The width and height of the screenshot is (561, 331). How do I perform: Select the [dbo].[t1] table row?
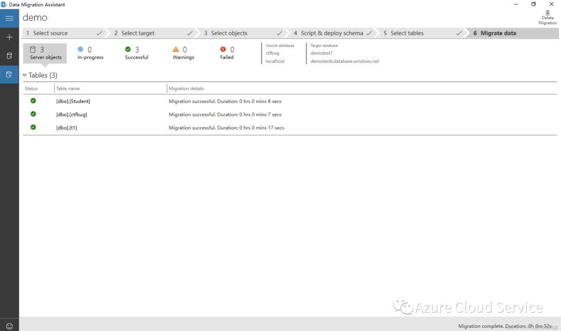pyautogui.click(x=290, y=128)
